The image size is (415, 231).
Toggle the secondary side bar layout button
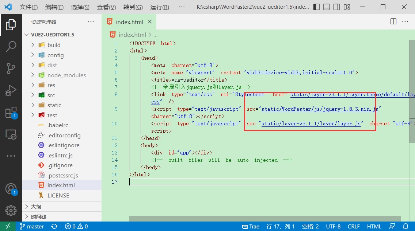[337, 7]
